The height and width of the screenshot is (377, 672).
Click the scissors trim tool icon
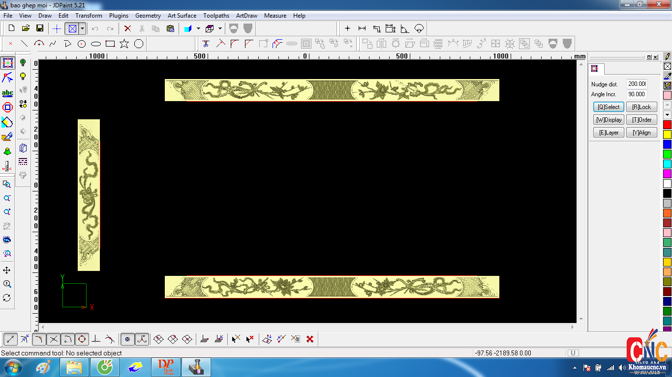coord(206,44)
